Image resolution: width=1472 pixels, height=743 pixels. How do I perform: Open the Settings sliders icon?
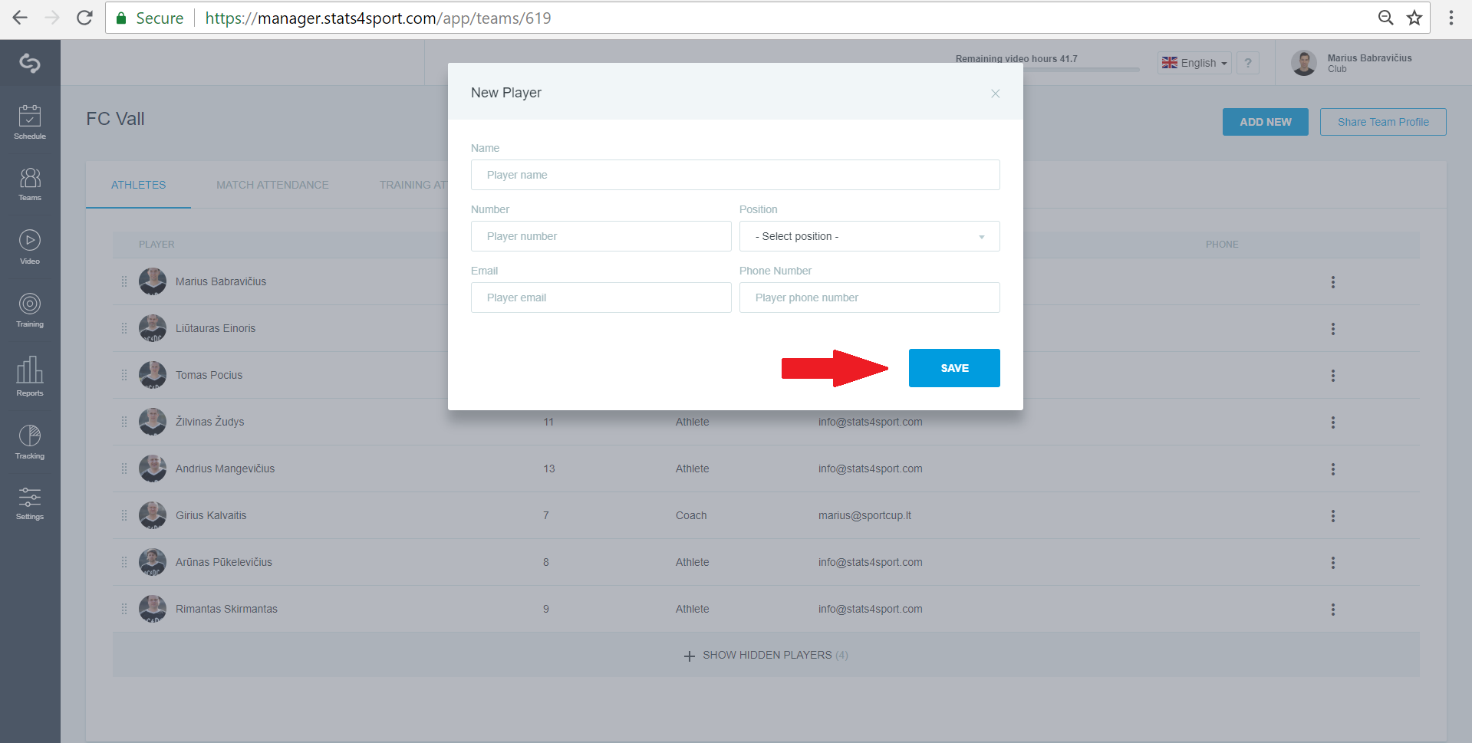click(x=30, y=497)
